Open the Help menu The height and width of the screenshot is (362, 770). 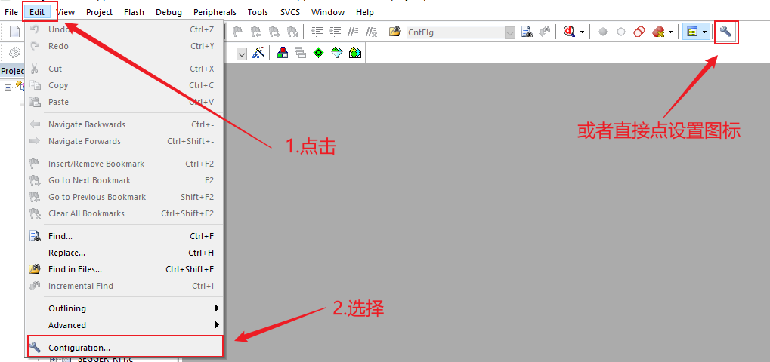pyautogui.click(x=365, y=12)
